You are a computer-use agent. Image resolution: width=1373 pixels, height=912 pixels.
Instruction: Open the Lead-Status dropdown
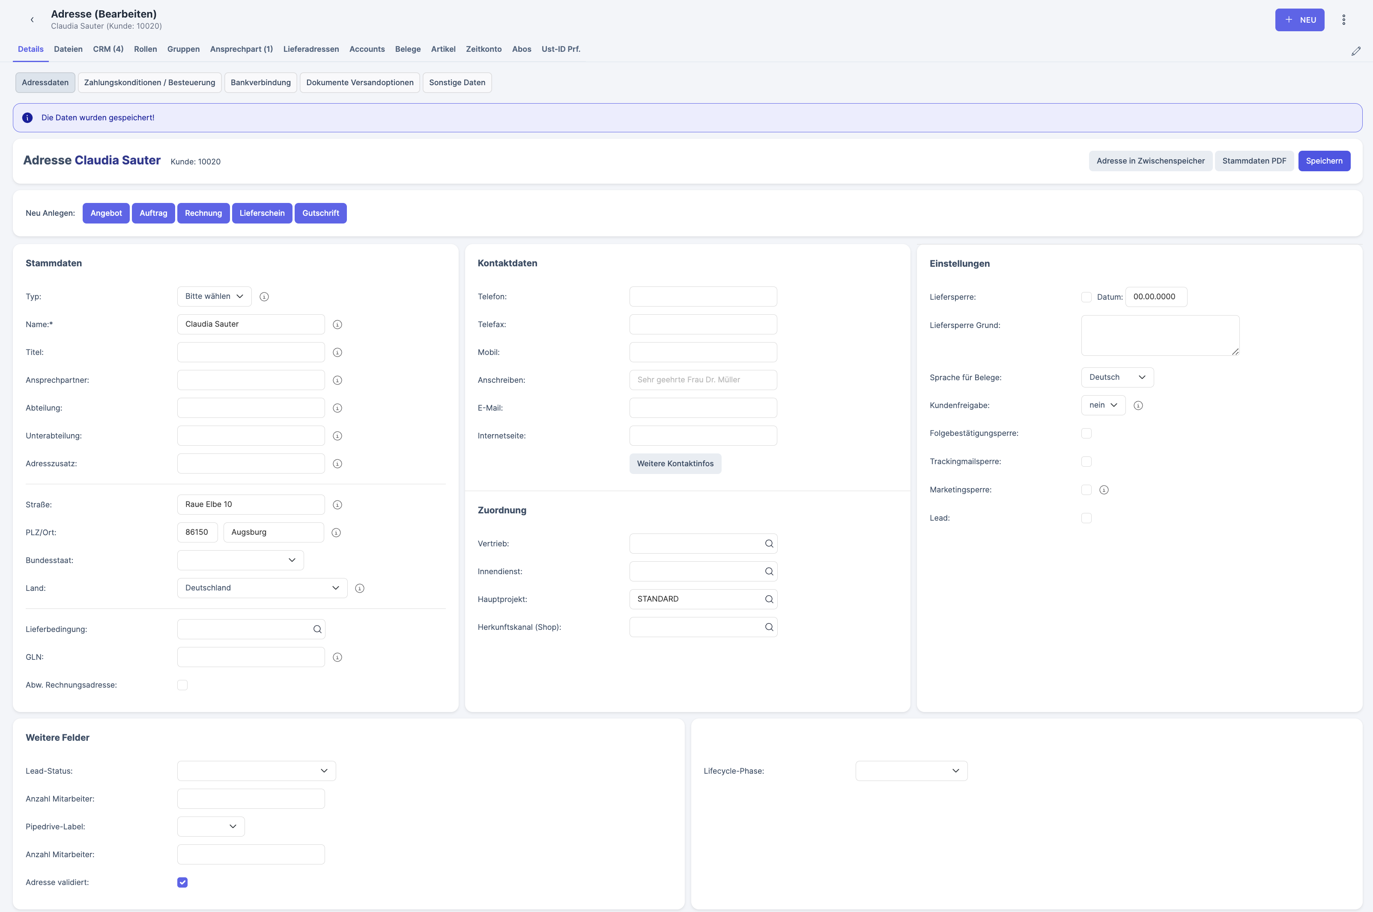[x=256, y=771]
